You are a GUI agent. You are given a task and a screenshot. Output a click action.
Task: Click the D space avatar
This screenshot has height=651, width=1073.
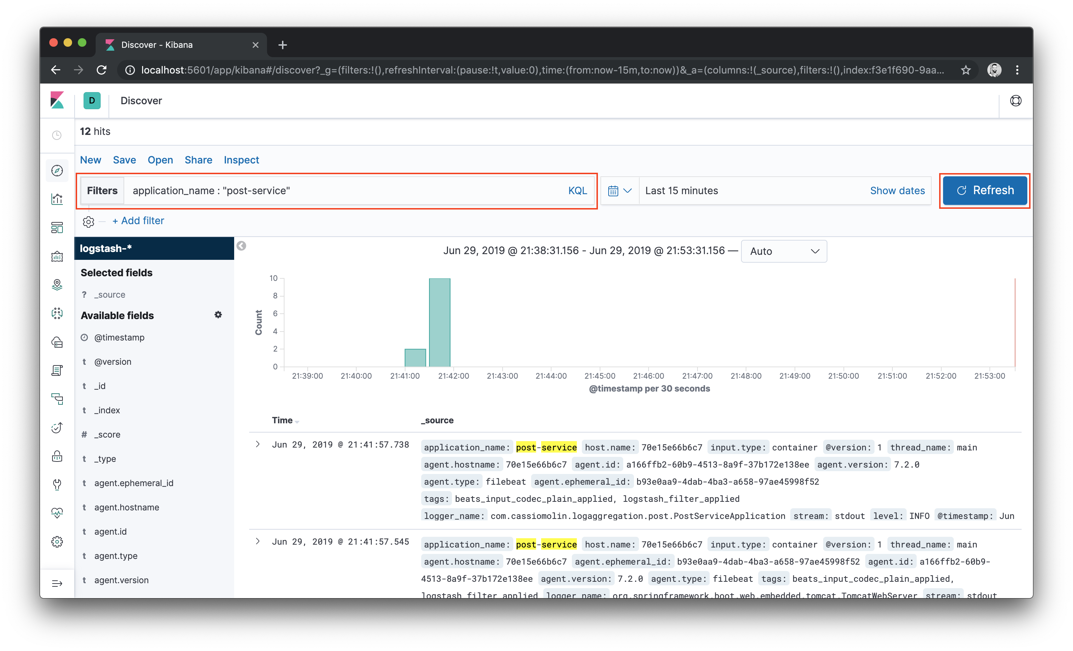point(92,101)
